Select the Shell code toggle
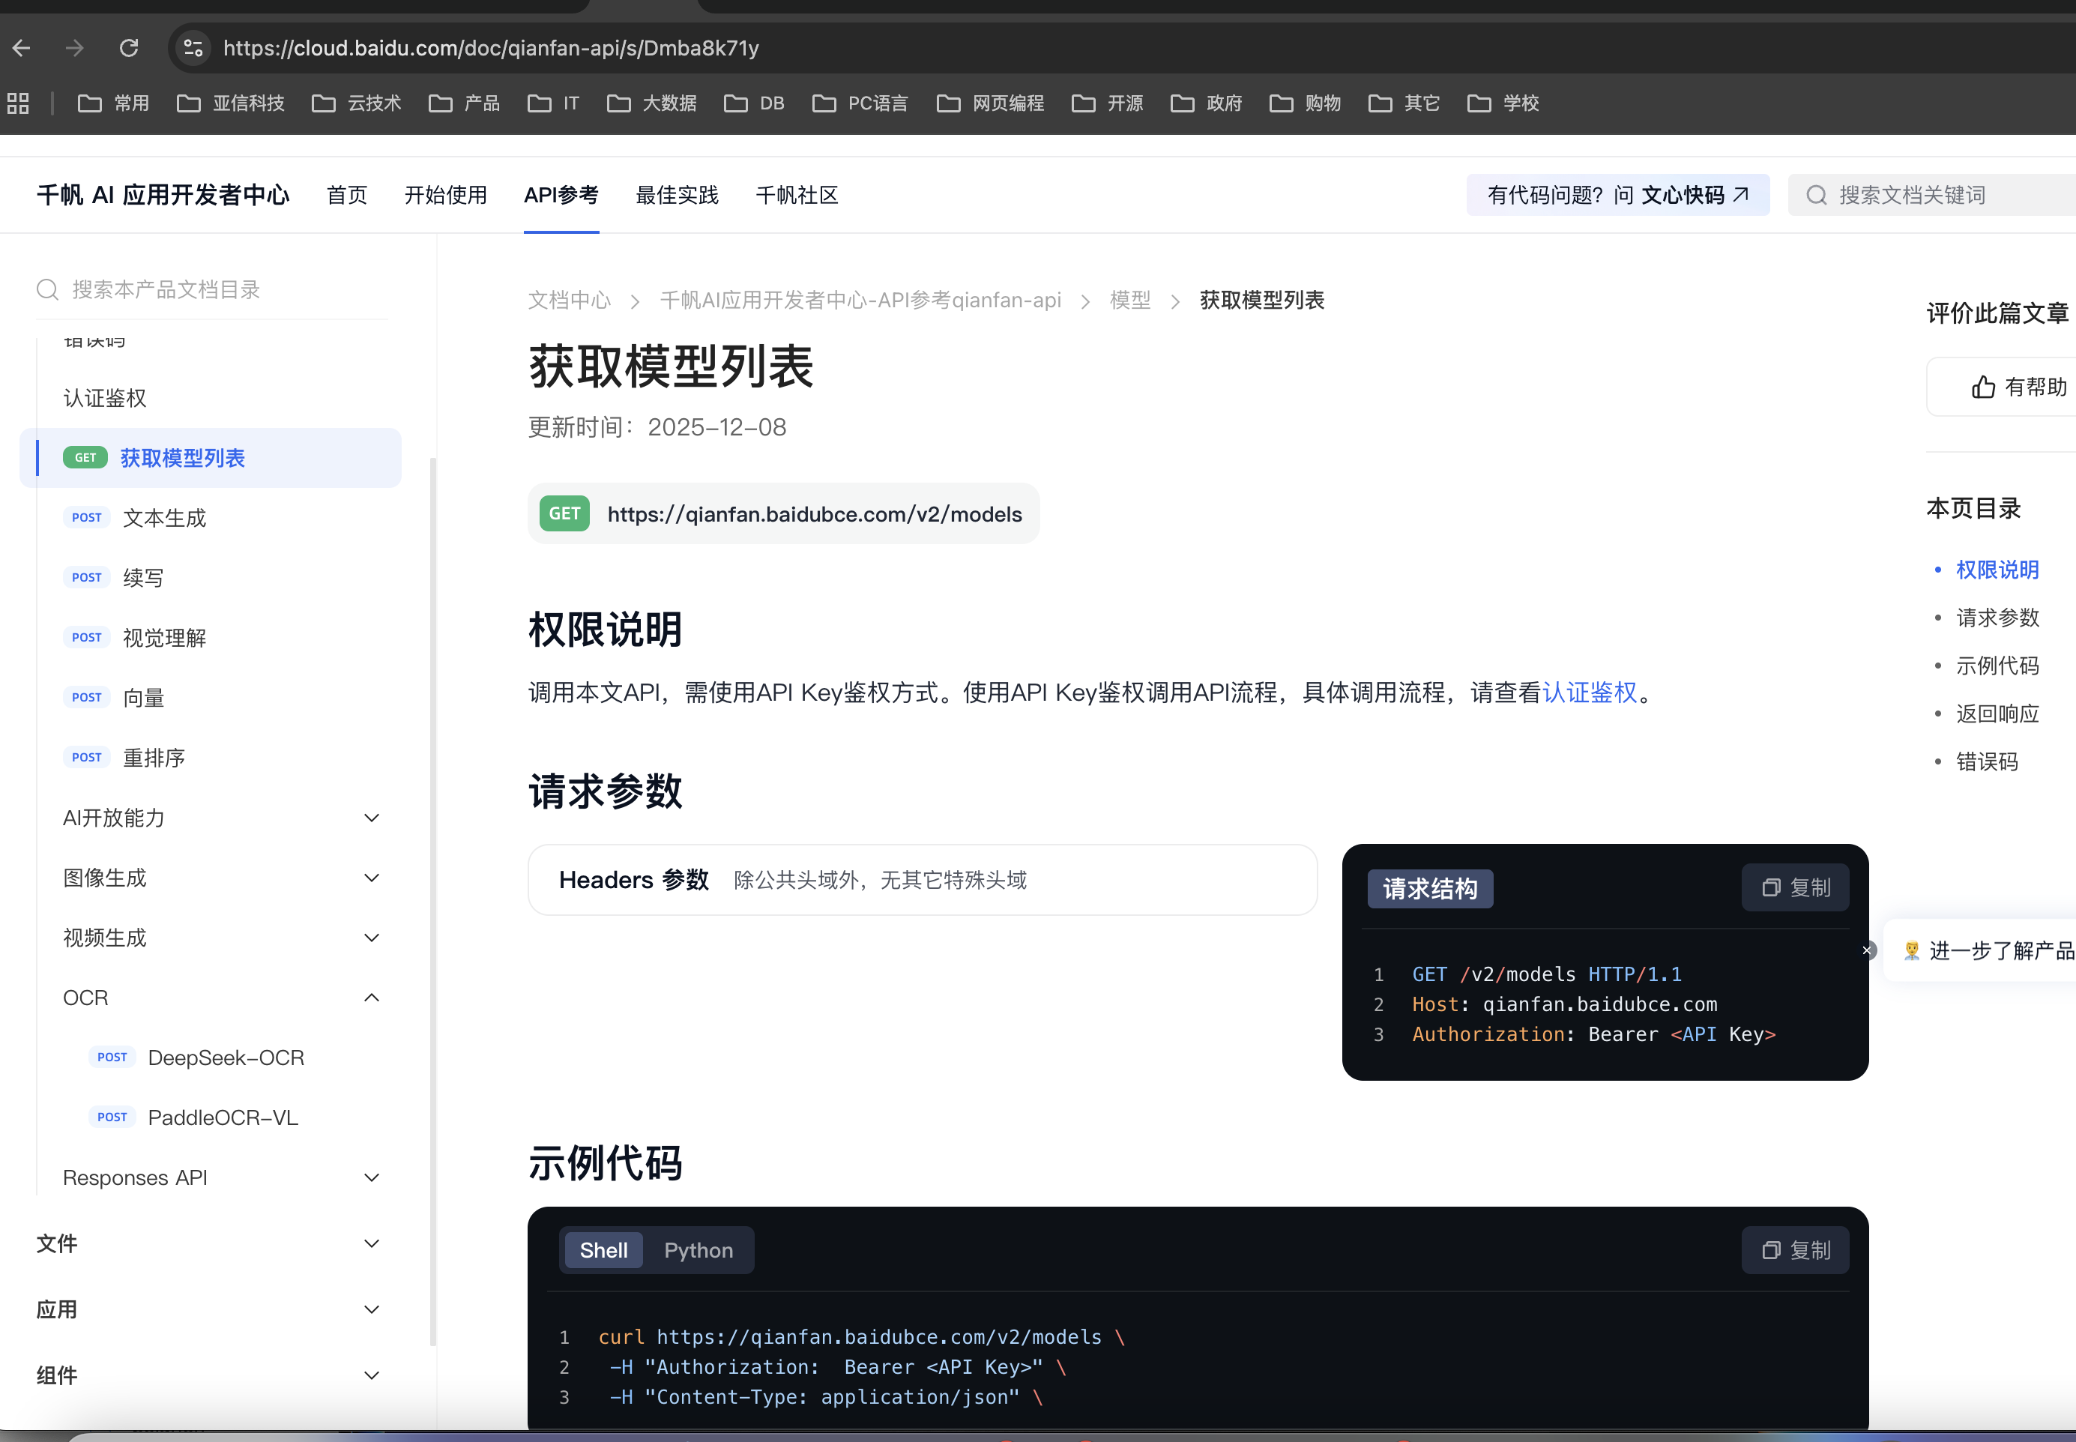Viewport: 2076px width, 1442px height. (x=603, y=1249)
